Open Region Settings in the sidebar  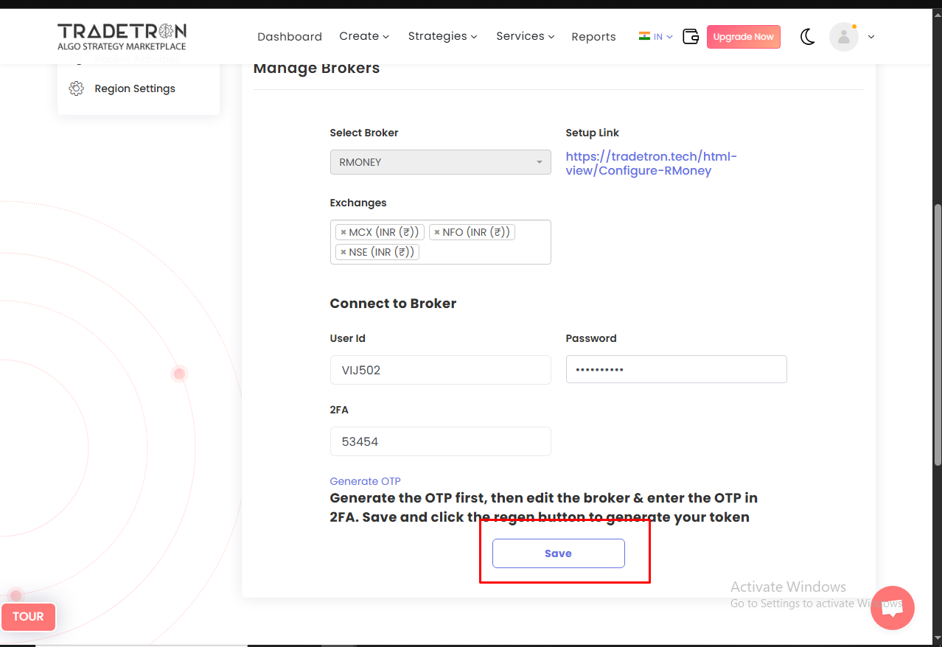tap(135, 88)
